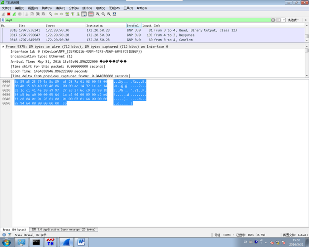This screenshot has width=309, height=247.
Task: Clear the dnp3 display filter
Action: click(x=273, y=20)
